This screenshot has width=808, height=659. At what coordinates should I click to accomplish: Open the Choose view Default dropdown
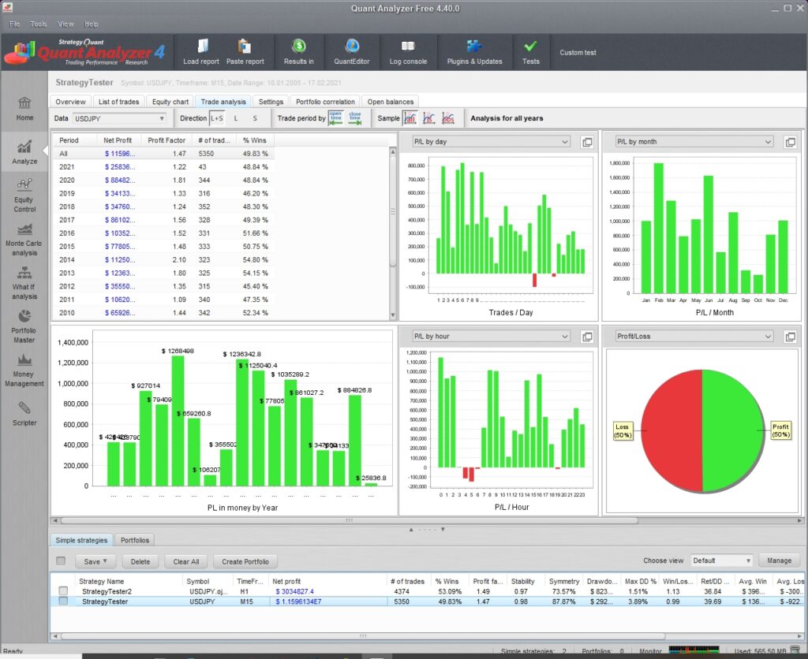721,560
